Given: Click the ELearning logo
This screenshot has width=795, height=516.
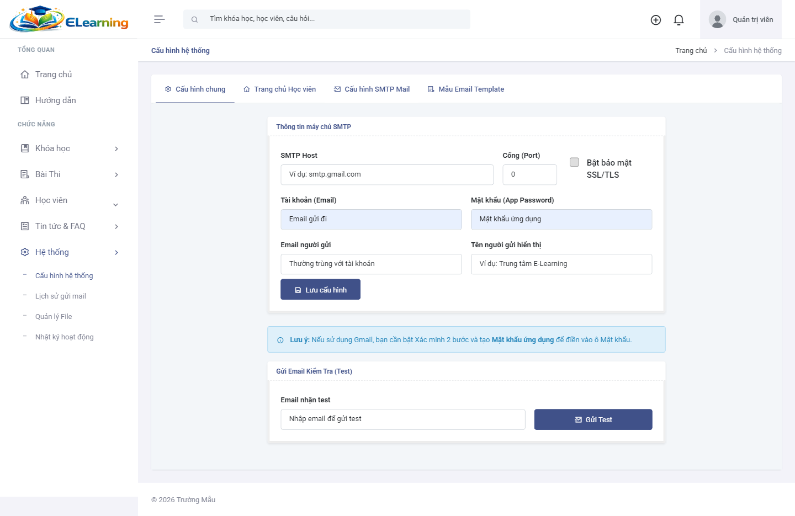Looking at the screenshot, I should [69, 19].
